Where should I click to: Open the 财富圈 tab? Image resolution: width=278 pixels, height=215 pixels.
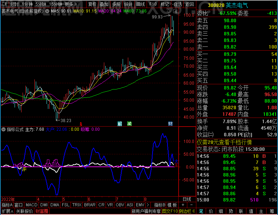[42, 211]
